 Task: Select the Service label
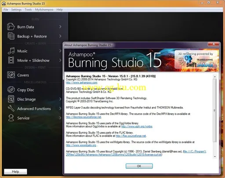click(23, 118)
